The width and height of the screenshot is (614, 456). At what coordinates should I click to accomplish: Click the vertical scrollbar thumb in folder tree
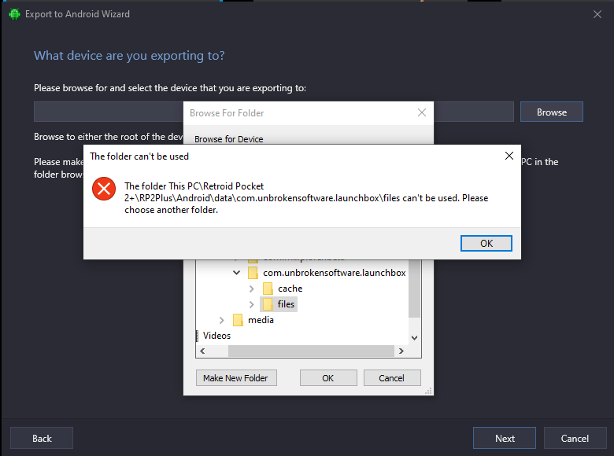[414, 289]
